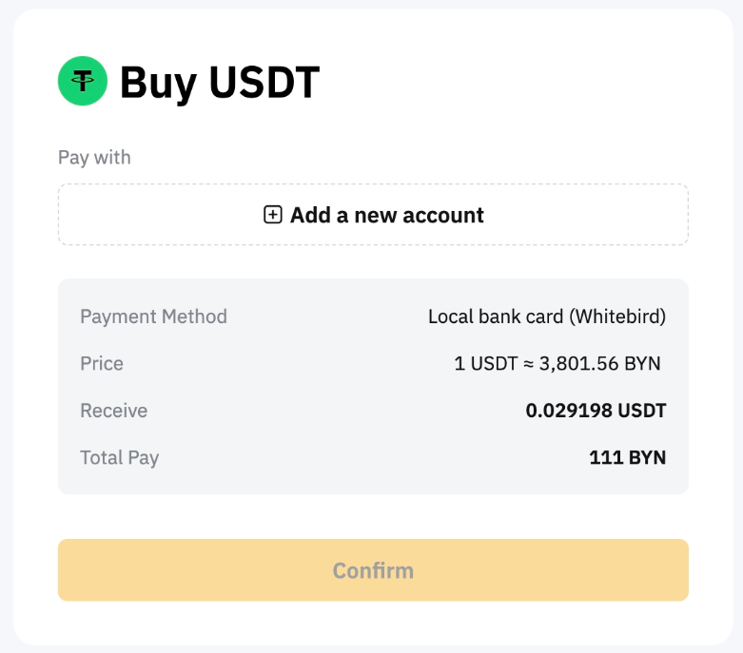Click the Receive row label
The width and height of the screenshot is (743, 653).
click(113, 411)
